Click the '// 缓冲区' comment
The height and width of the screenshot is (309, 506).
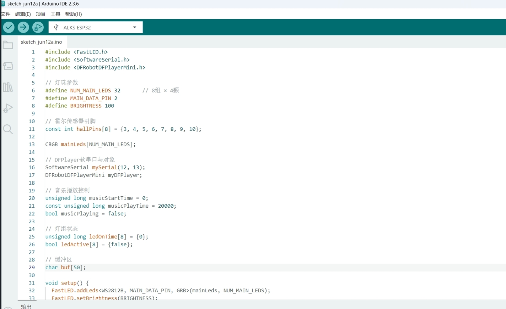[x=59, y=260]
